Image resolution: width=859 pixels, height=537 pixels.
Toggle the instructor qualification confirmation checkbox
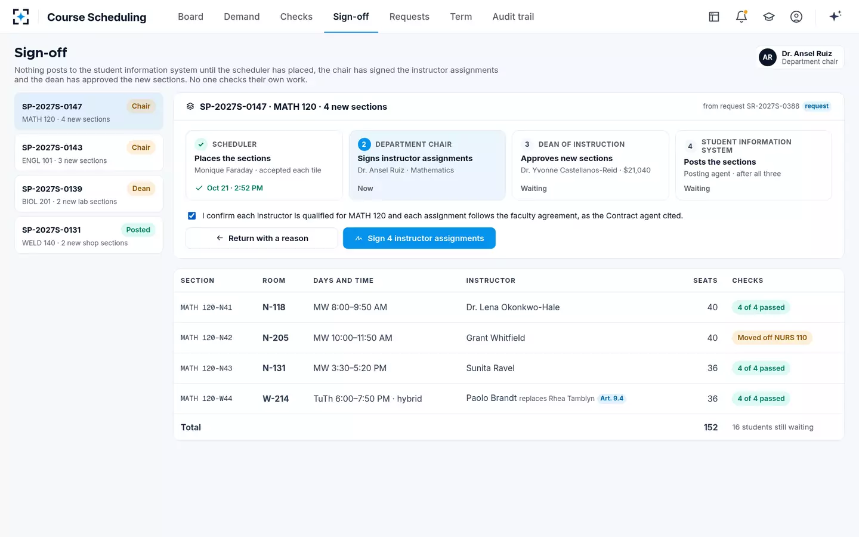coord(191,216)
